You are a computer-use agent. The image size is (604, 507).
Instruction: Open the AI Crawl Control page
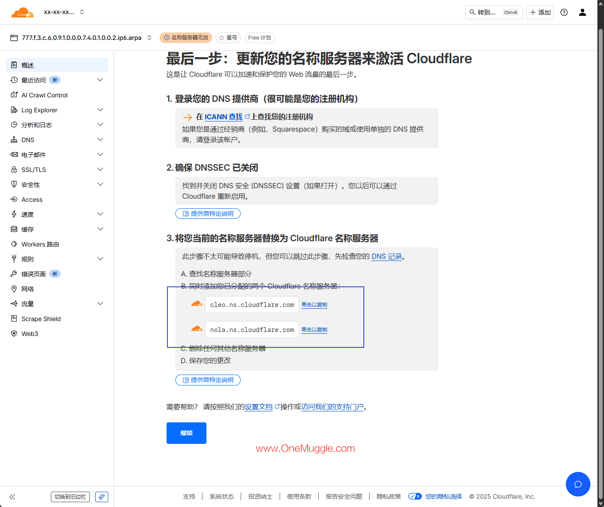pyautogui.click(x=57, y=95)
